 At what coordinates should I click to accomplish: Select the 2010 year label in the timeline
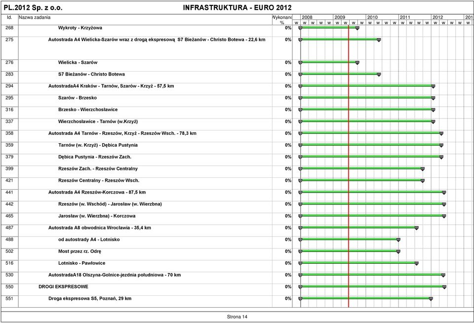click(x=372, y=17)
